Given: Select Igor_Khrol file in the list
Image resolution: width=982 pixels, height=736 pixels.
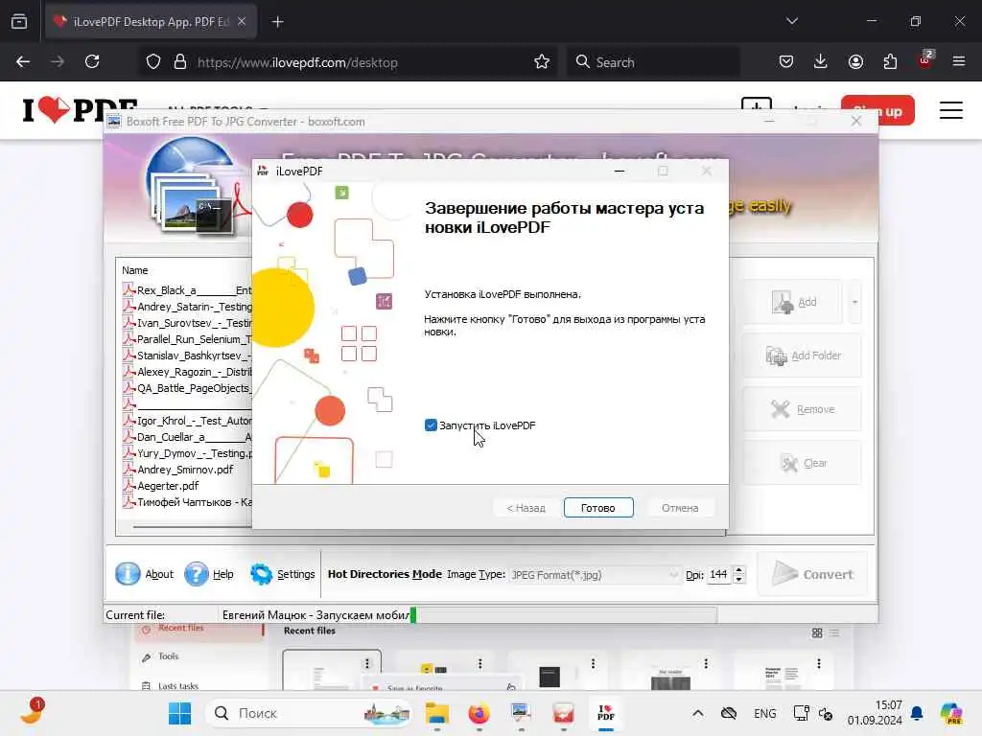Looking at the screenshot, I should pos(188,421).
